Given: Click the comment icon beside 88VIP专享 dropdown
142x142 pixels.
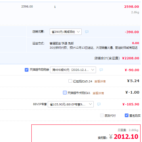Looking at the screenshot, I should tap(99, 104).
